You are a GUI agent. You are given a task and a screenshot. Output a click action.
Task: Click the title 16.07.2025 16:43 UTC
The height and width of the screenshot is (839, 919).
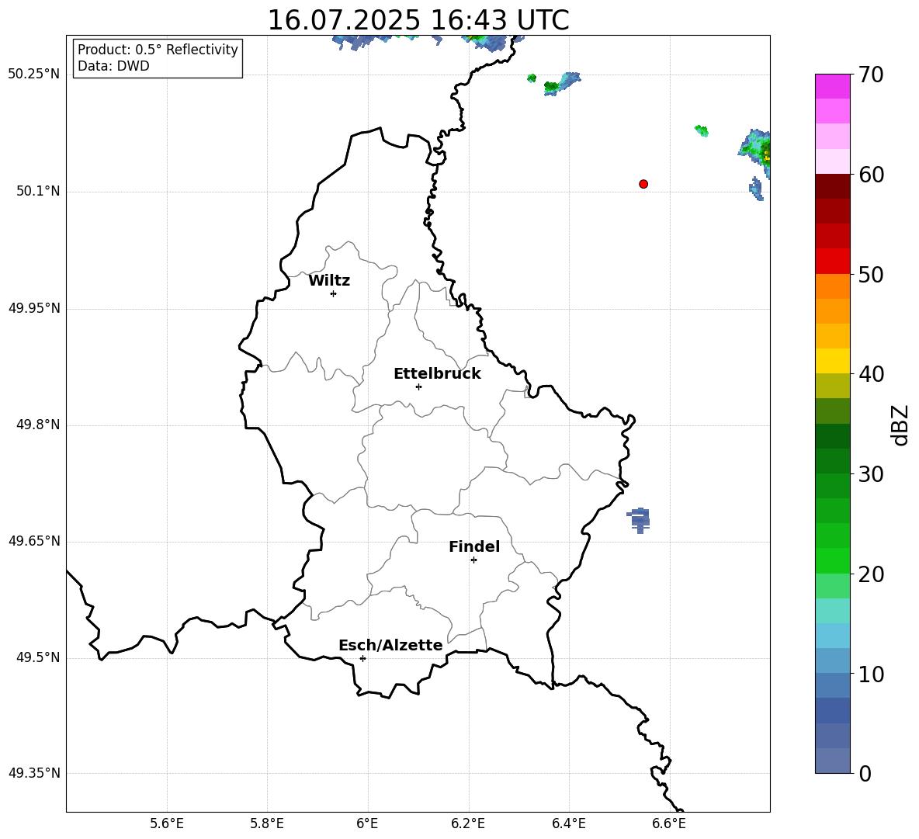click(418, 20)
